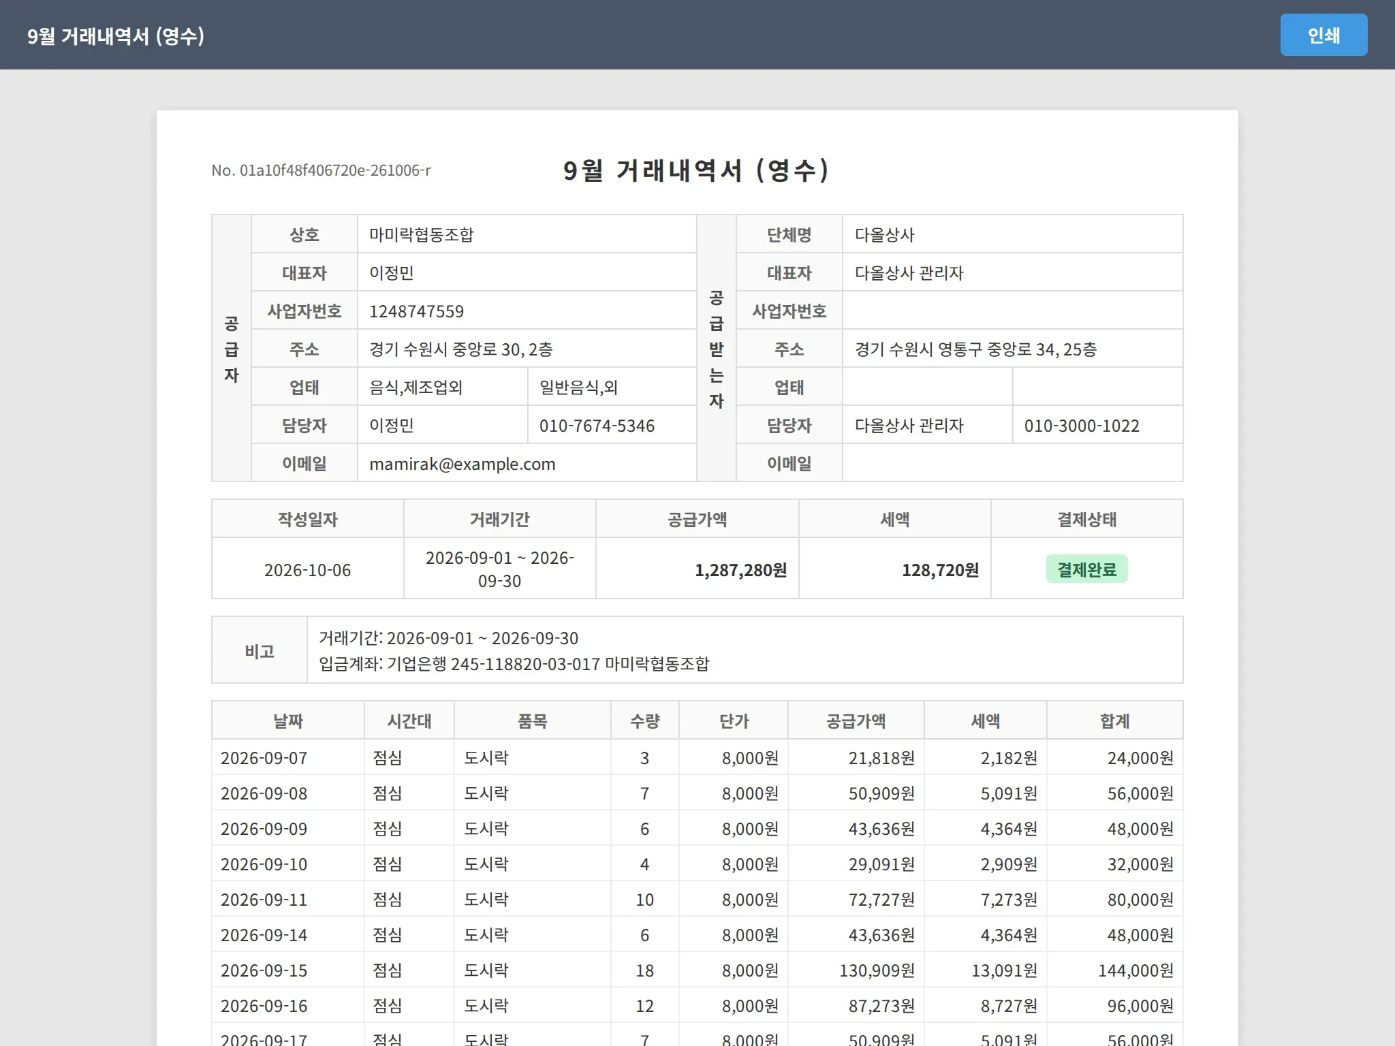Click total 144,000원 in 09-15 row
1395x1046 pixels.
click(1135, 970)
